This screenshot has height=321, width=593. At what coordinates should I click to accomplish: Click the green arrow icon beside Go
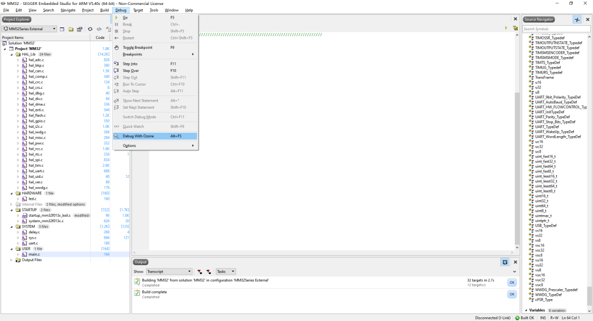(116, 18)
